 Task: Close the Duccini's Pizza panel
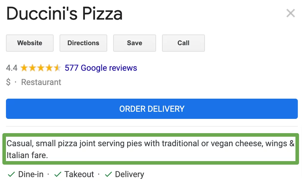(290, 13)
